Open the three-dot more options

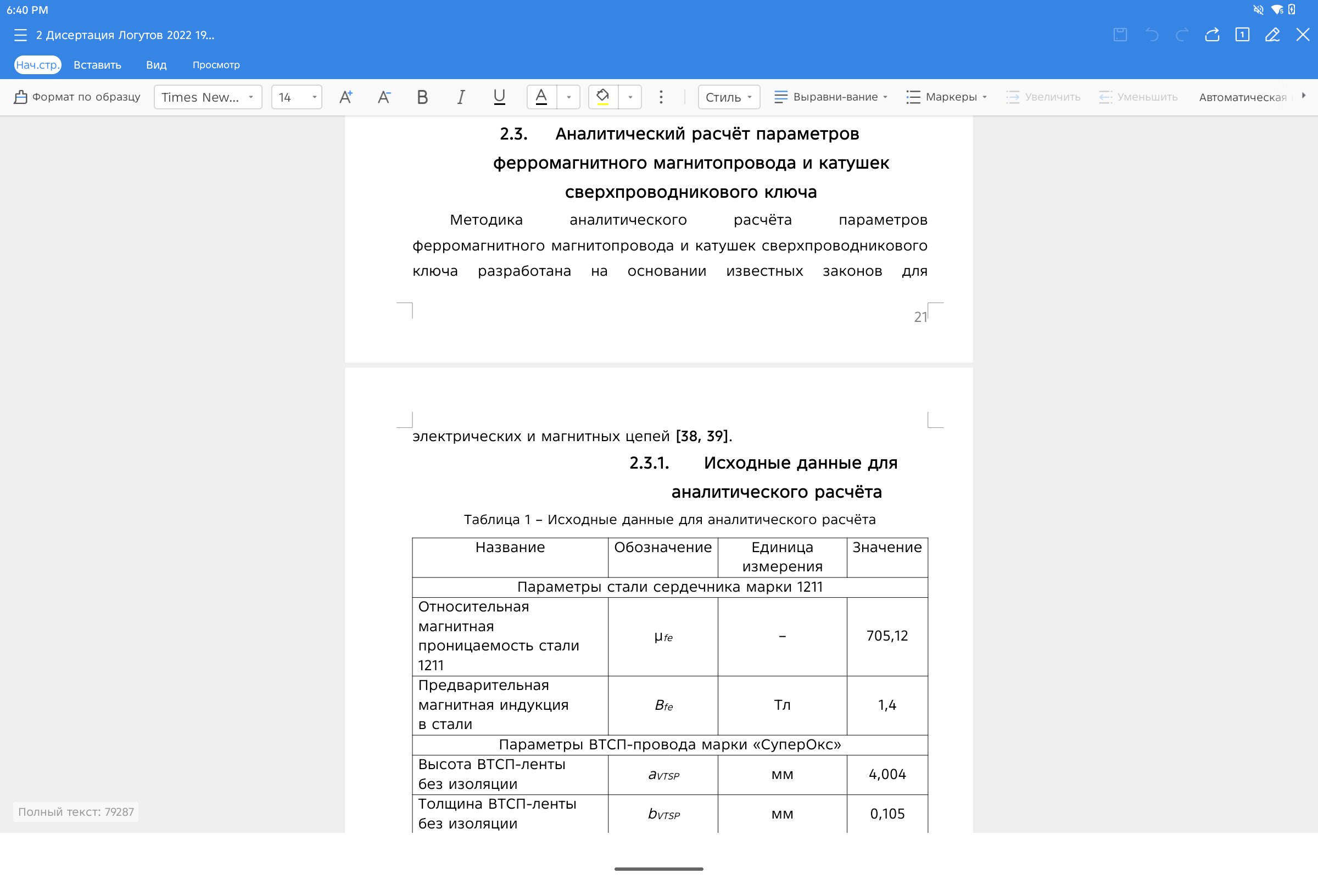(661, 97)
